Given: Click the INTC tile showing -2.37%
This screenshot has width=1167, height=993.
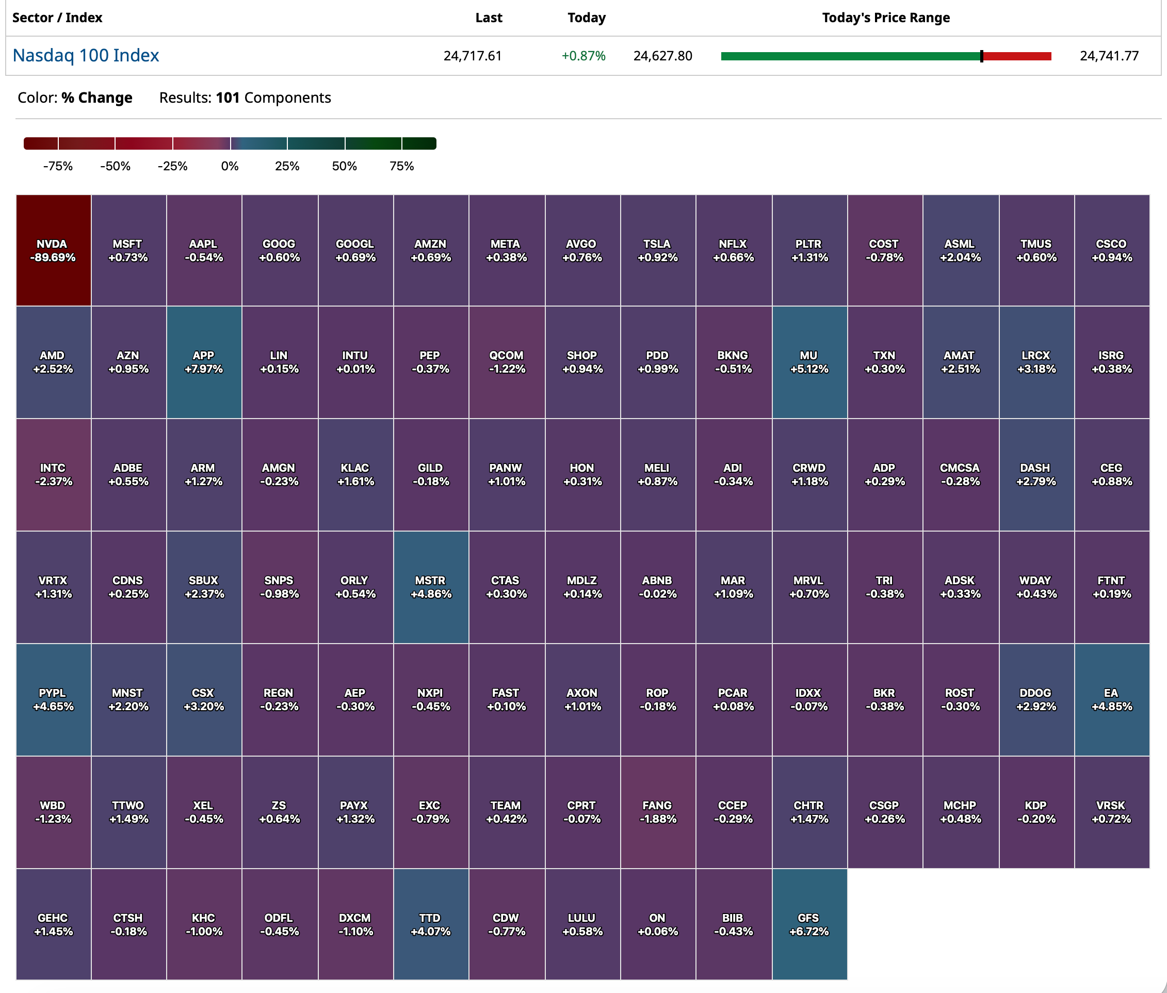Looking at the screenshot, I should click(54, 474).
